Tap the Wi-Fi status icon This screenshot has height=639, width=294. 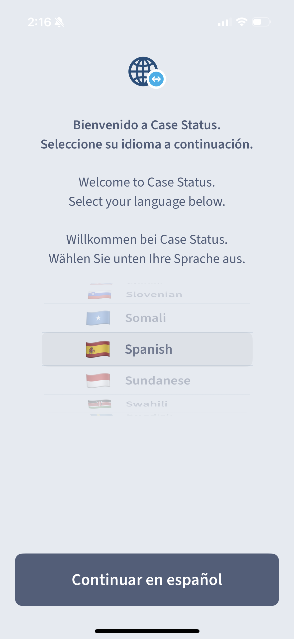[241, 22]
